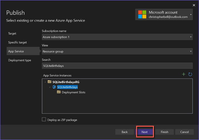Click the Finish button
This screenshot has height=140, width=199.
click(x=165, y=132)
